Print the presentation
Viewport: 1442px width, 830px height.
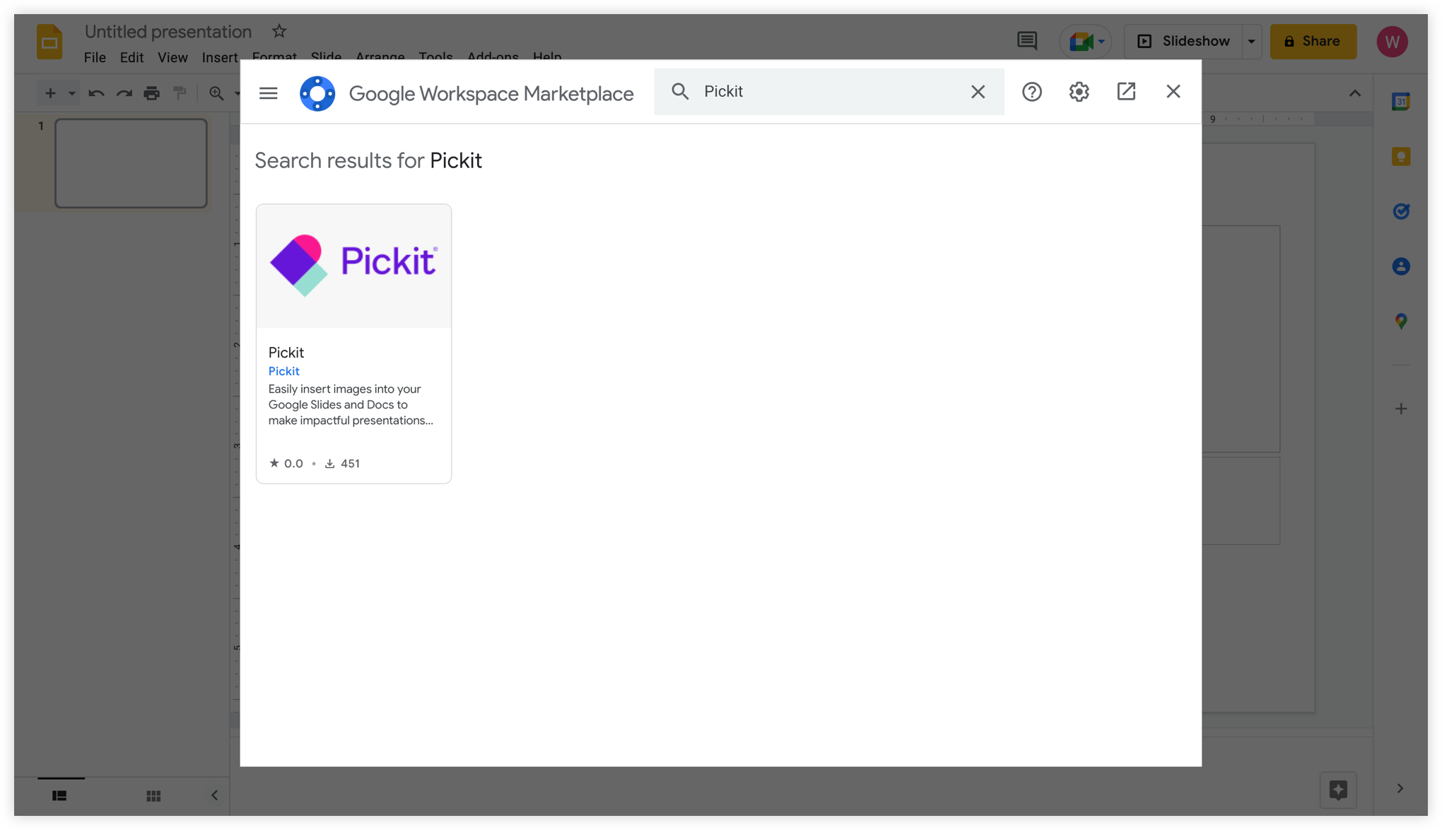click(151, 93)
